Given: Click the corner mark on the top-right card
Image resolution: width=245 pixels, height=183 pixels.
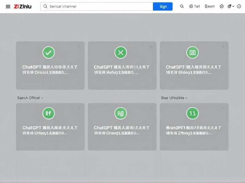Looking at the screenshot, I should pyautogui.click(x=223, y=47).
